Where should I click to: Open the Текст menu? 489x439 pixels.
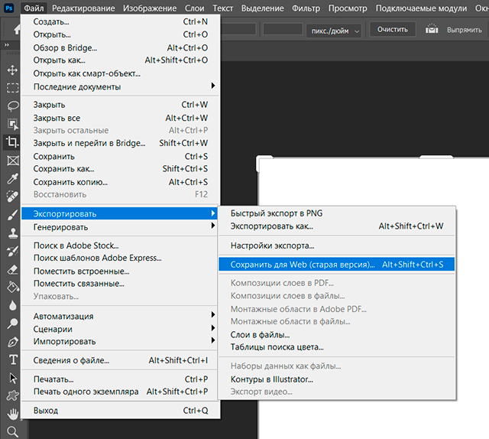(222, 8)
